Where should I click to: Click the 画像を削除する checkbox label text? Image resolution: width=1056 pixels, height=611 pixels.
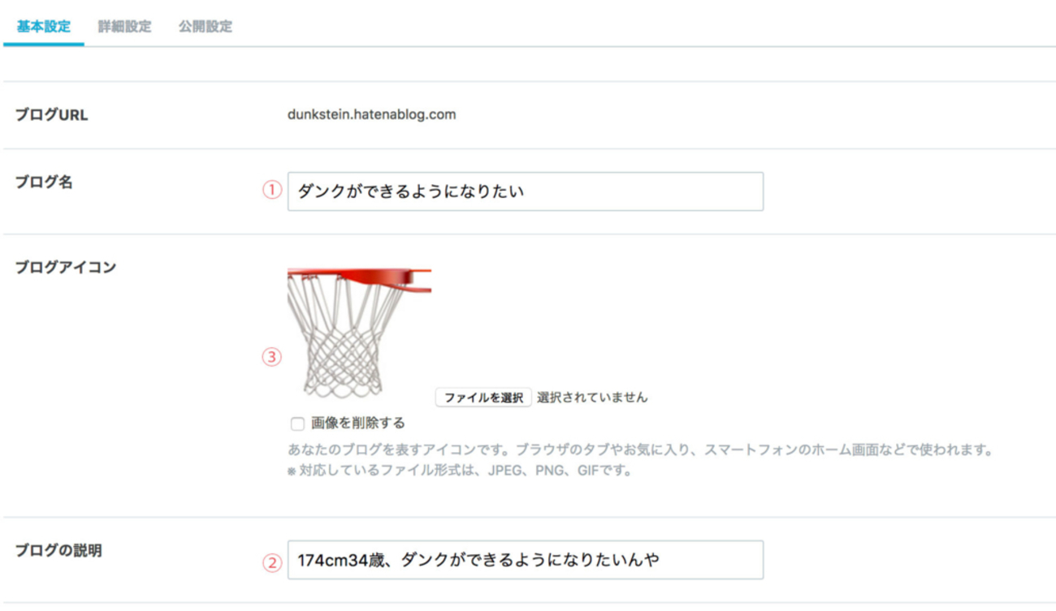(357, 423)
